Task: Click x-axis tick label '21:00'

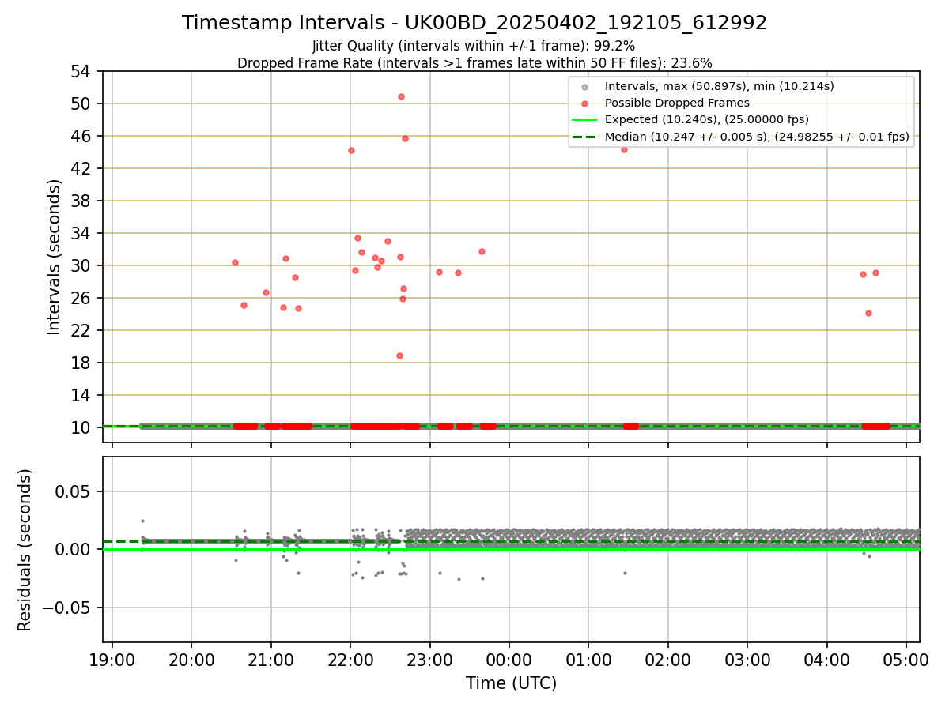Action: click(271, 659)
